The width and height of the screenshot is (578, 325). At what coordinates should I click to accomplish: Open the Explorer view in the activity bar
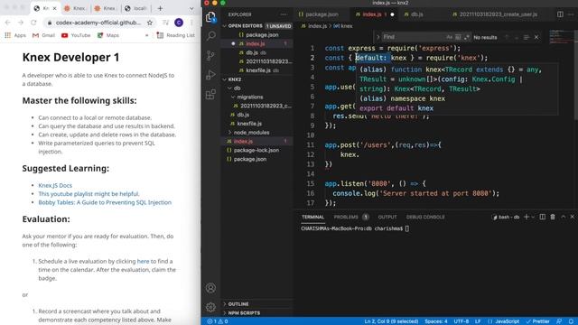click(210, 16)
